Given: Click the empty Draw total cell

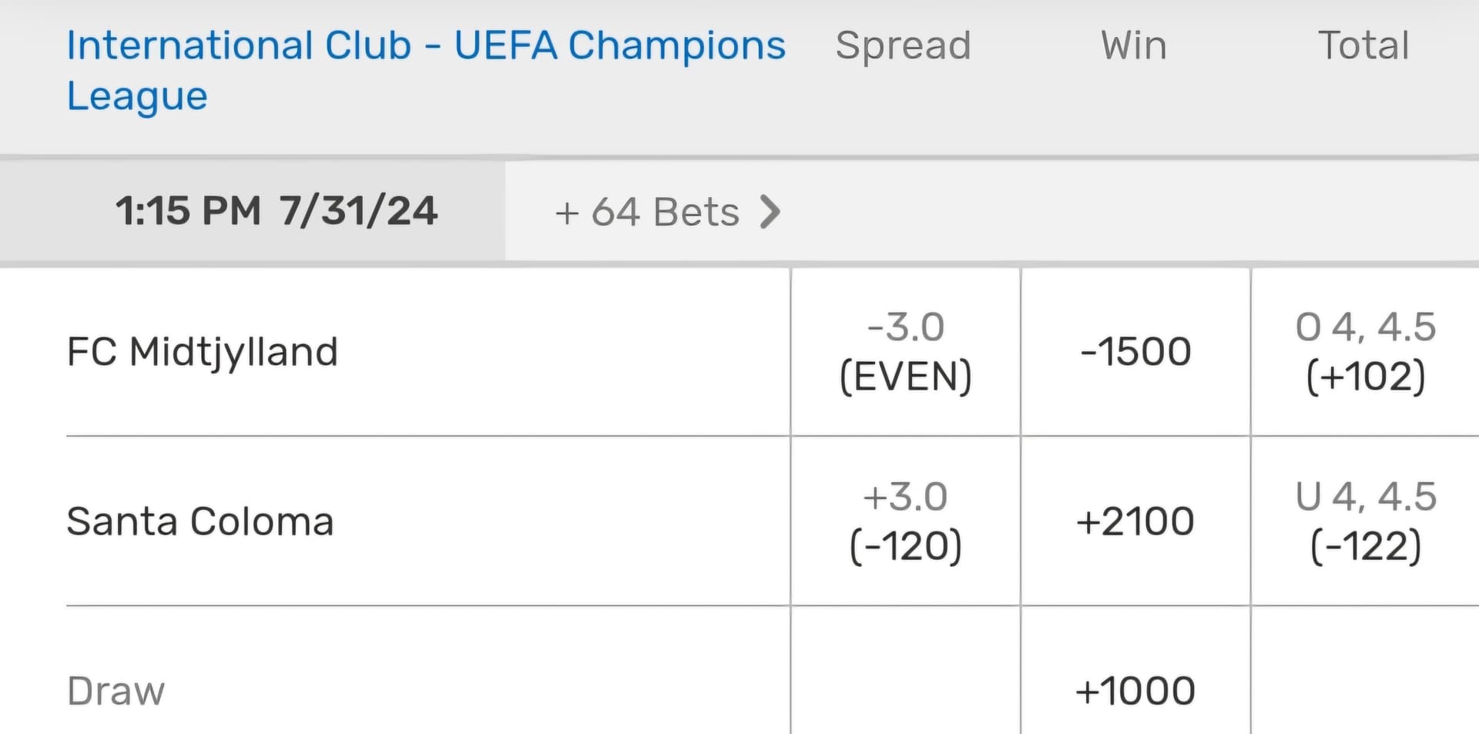Looking at the screenshot, I should [x=1365, y=678].
